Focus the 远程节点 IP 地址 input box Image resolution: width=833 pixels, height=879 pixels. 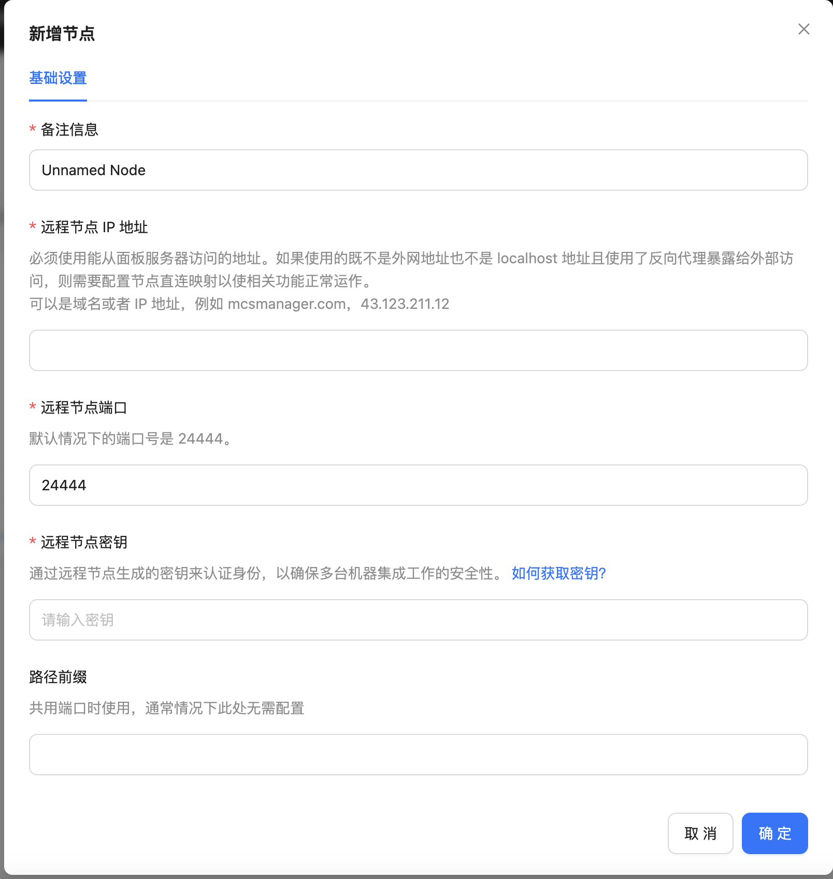click(419, 350)
